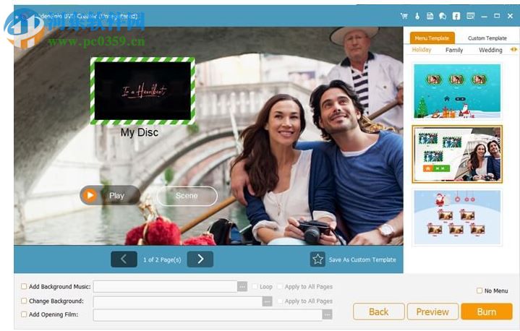Choose the gondola couple template thumbnail

point(457,154)
